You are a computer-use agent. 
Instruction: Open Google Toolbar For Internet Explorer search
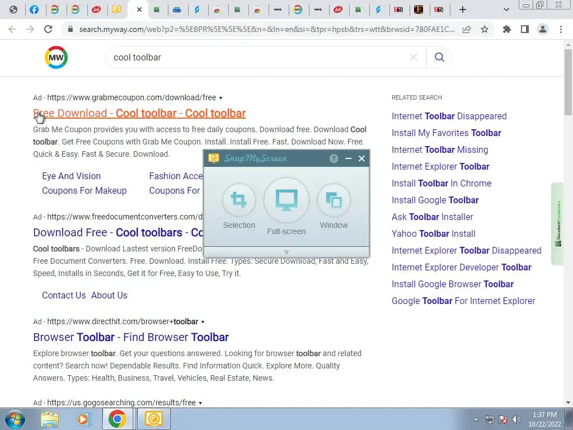point(463,301)
